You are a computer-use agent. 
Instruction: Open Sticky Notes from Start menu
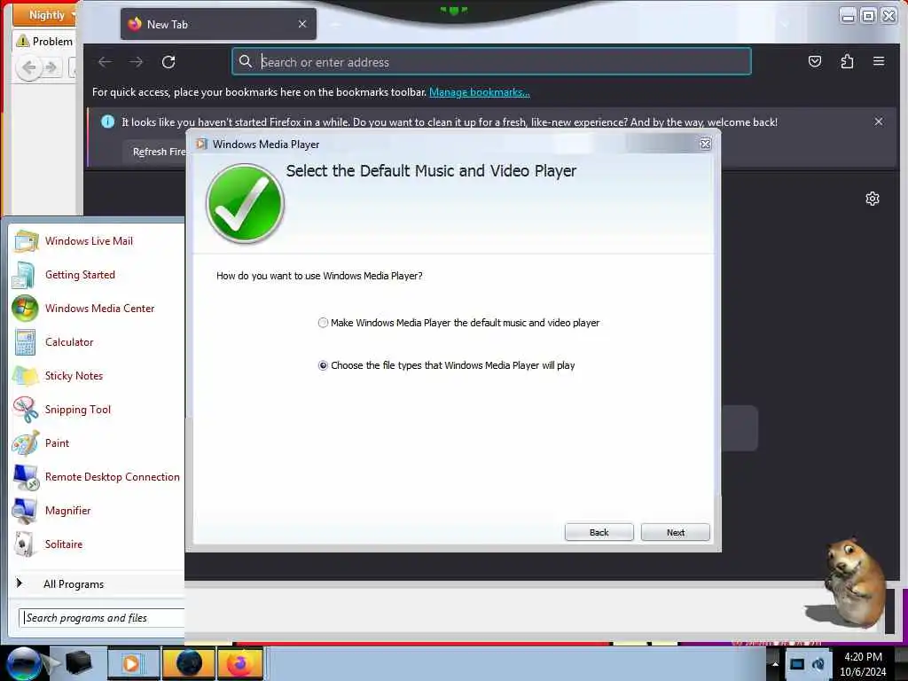coord(96,376)
